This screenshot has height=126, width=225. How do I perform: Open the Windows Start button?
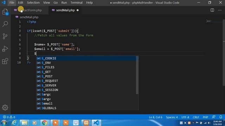click(x=4, y=123)
